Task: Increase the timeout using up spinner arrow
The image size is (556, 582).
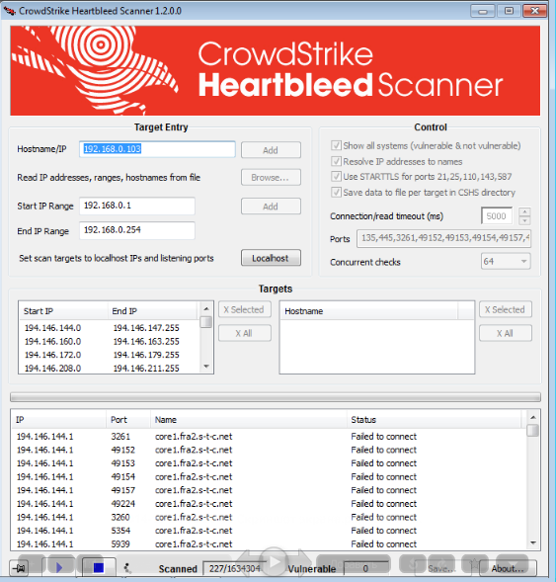Action: click(x=524, y=211)
